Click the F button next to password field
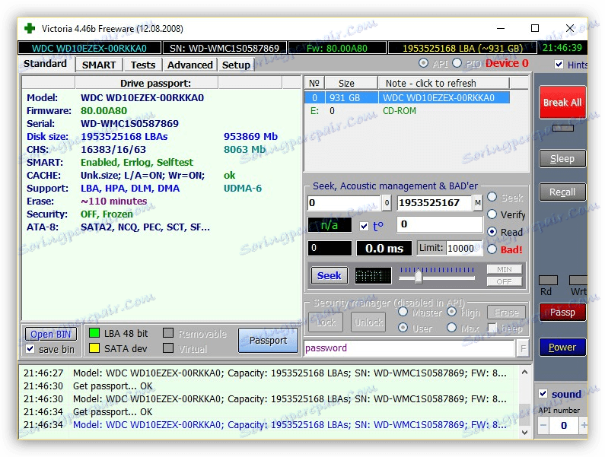605x457 pixels. point(523,348)
